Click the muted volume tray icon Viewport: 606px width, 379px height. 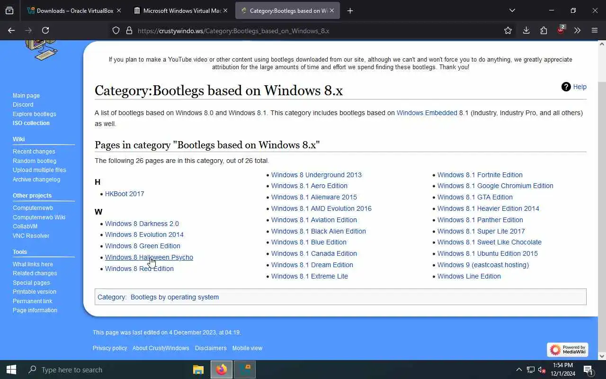(x=542, y=370)
